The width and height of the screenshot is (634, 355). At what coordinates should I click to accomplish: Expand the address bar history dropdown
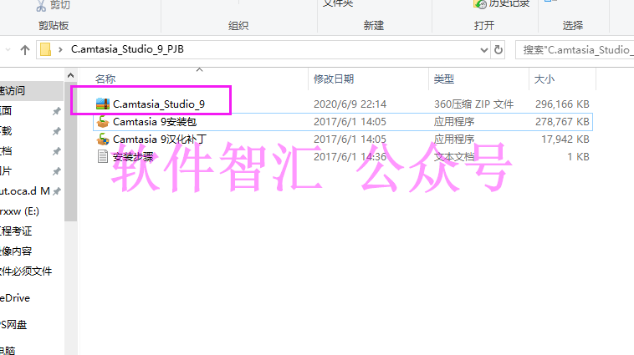point(484,50)
